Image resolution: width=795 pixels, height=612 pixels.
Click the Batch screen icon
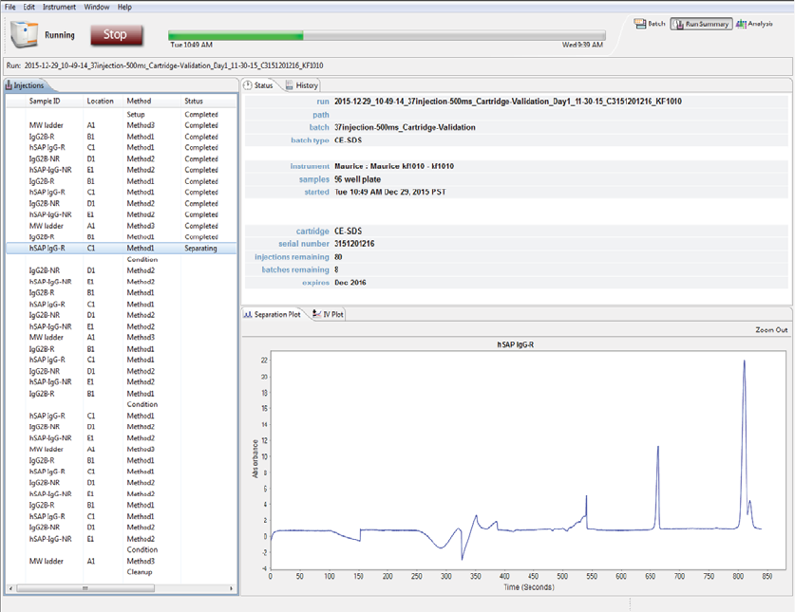tap(640, 24)
